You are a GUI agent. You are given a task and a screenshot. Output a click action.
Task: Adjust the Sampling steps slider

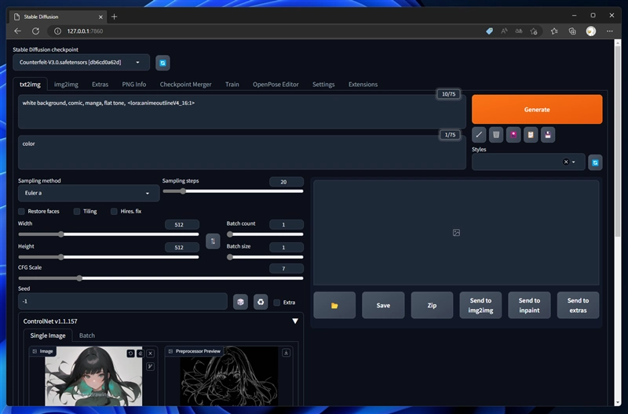(x=232, y=191)
